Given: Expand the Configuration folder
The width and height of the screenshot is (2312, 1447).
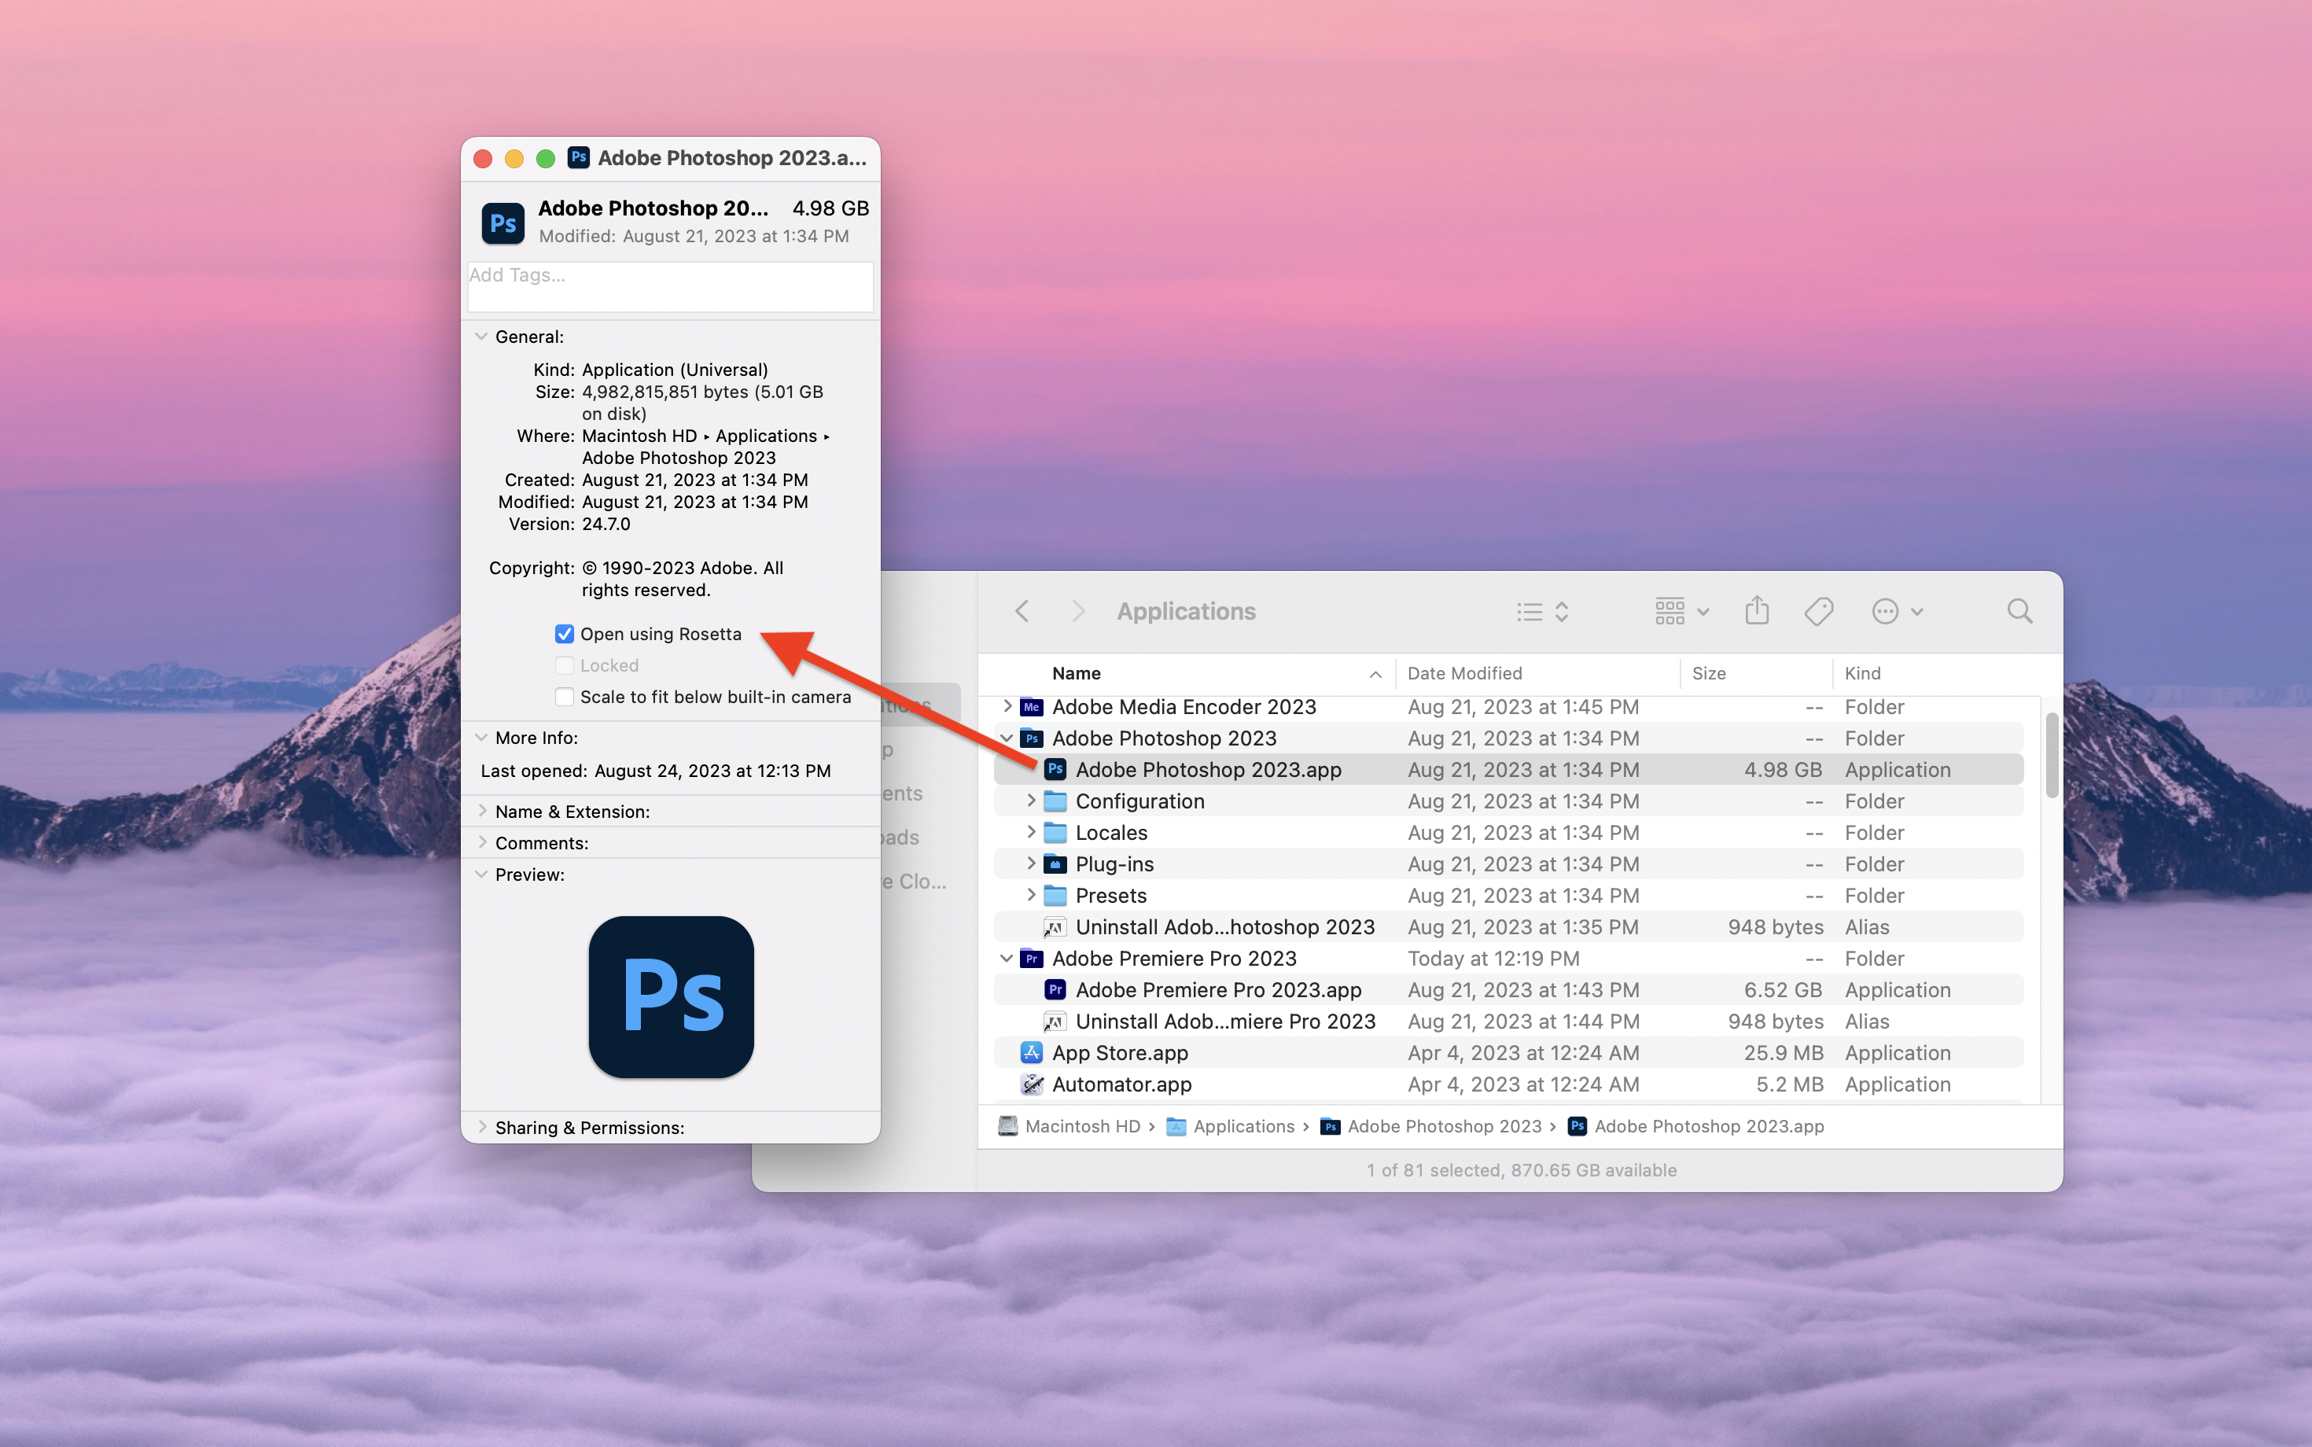Looking at the screenshot, I should tap(1031, 801).
